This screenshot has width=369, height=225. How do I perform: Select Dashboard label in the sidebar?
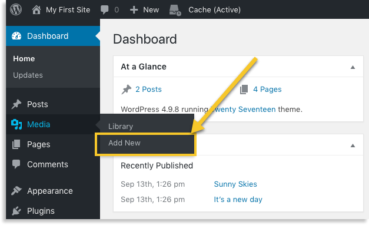(x=48, y=36)
